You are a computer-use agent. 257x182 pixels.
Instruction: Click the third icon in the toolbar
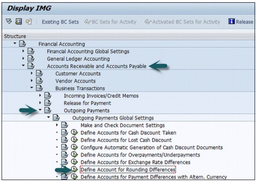[x=28, y=22]
